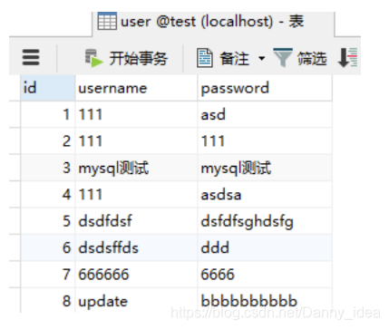The width and height of the screenshot is (389, 329).
Task: Select the id cell with value 6
Action: pos(48,247)
